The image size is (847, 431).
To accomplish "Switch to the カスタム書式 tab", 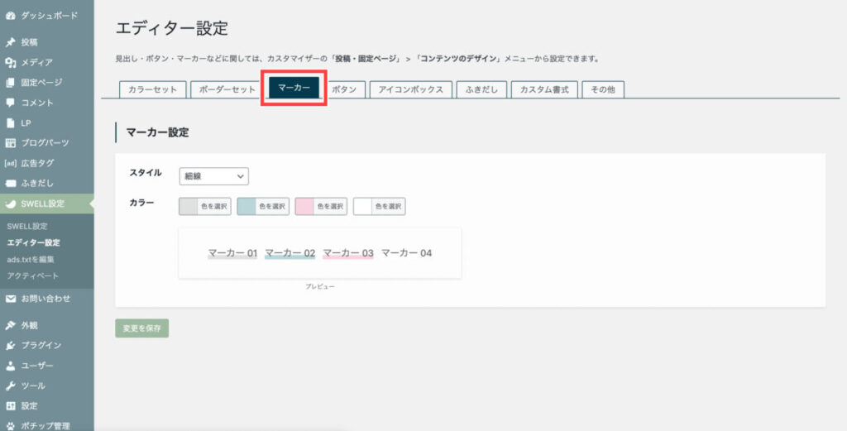I will [x=544, y=89].
